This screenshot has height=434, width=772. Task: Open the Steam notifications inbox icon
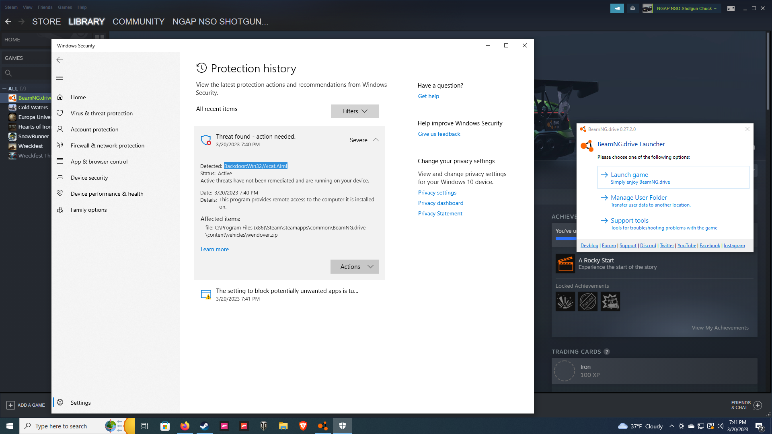[632, 8]
